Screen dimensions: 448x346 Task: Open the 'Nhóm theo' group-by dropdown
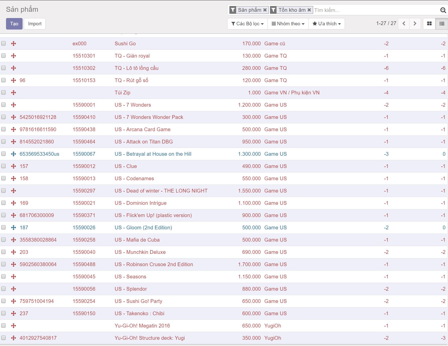pyautogui.click(x=288, y=24)
